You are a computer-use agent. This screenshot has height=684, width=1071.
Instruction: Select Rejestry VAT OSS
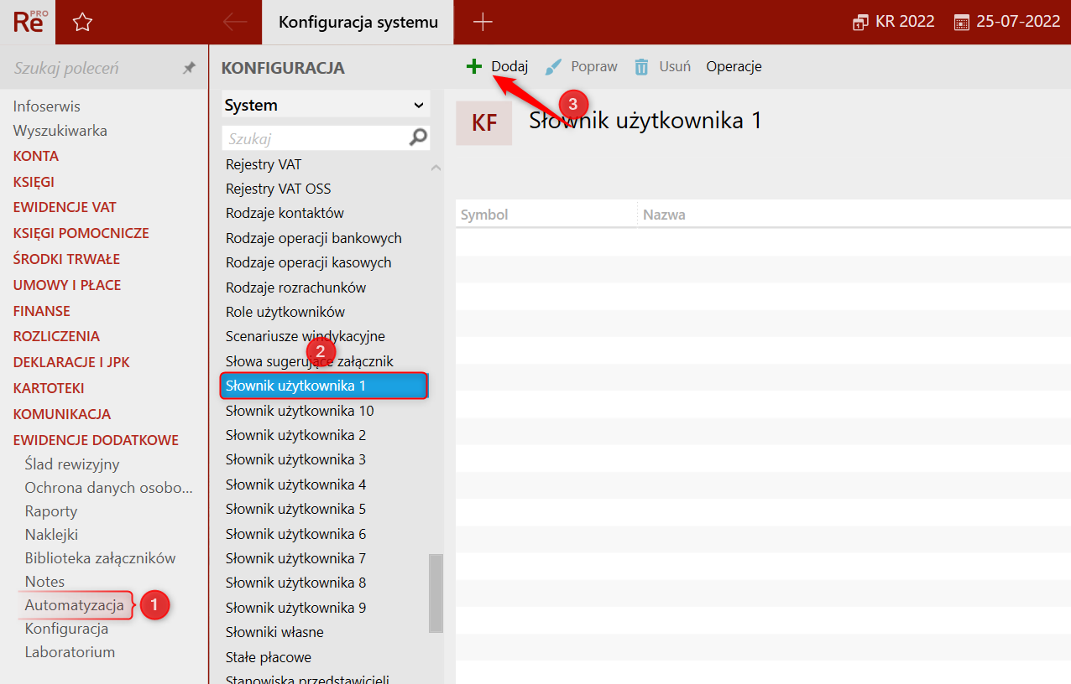(x=279, y=189)
